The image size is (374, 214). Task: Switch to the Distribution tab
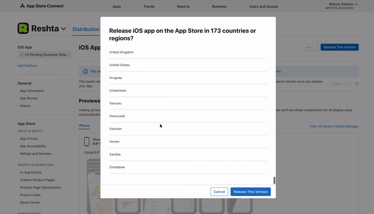(x=86, y=29)
